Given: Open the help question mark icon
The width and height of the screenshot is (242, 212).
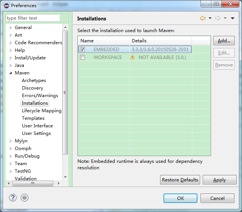Looking at the screenshot, I should [13, 198].
